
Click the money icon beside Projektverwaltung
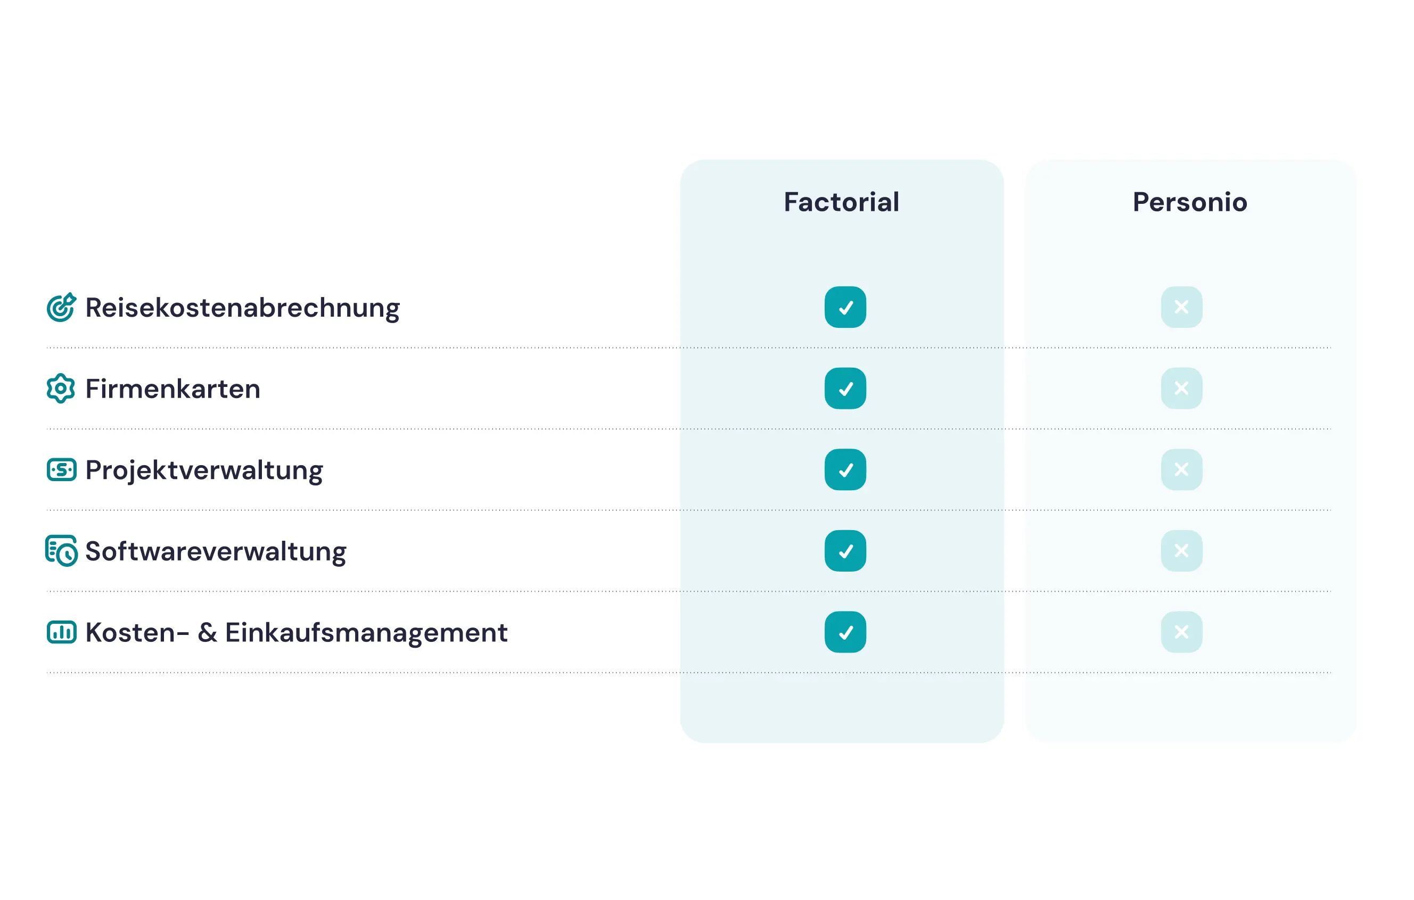coord(62,469)
